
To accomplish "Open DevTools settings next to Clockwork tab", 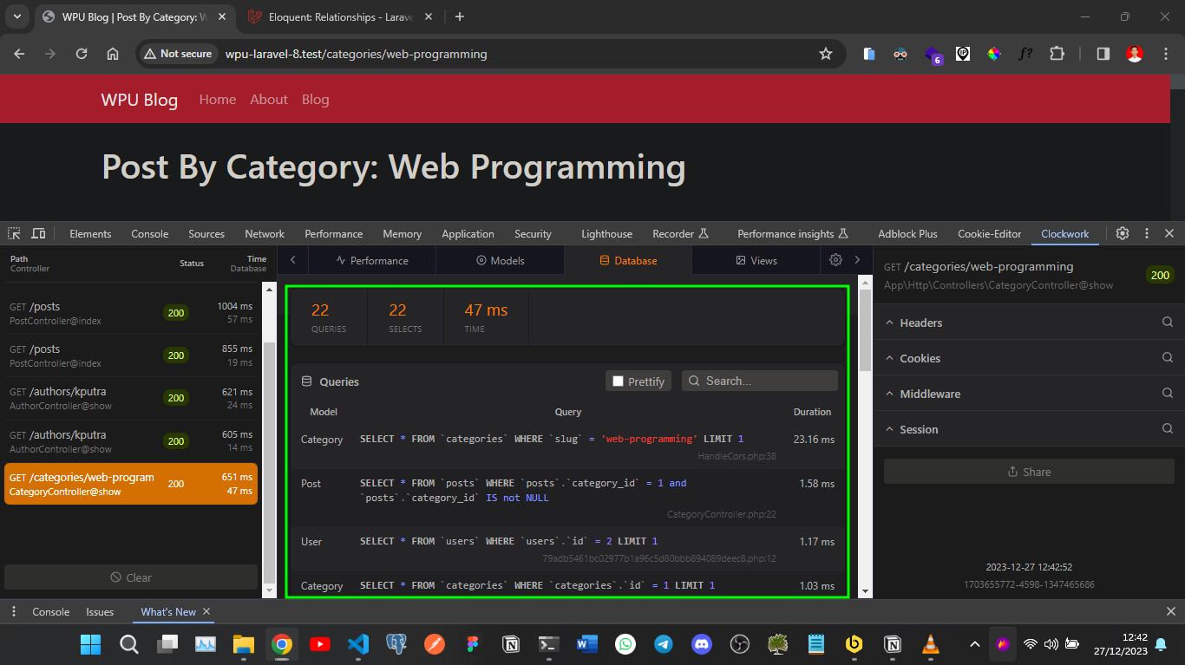I will click(1122, 233).
